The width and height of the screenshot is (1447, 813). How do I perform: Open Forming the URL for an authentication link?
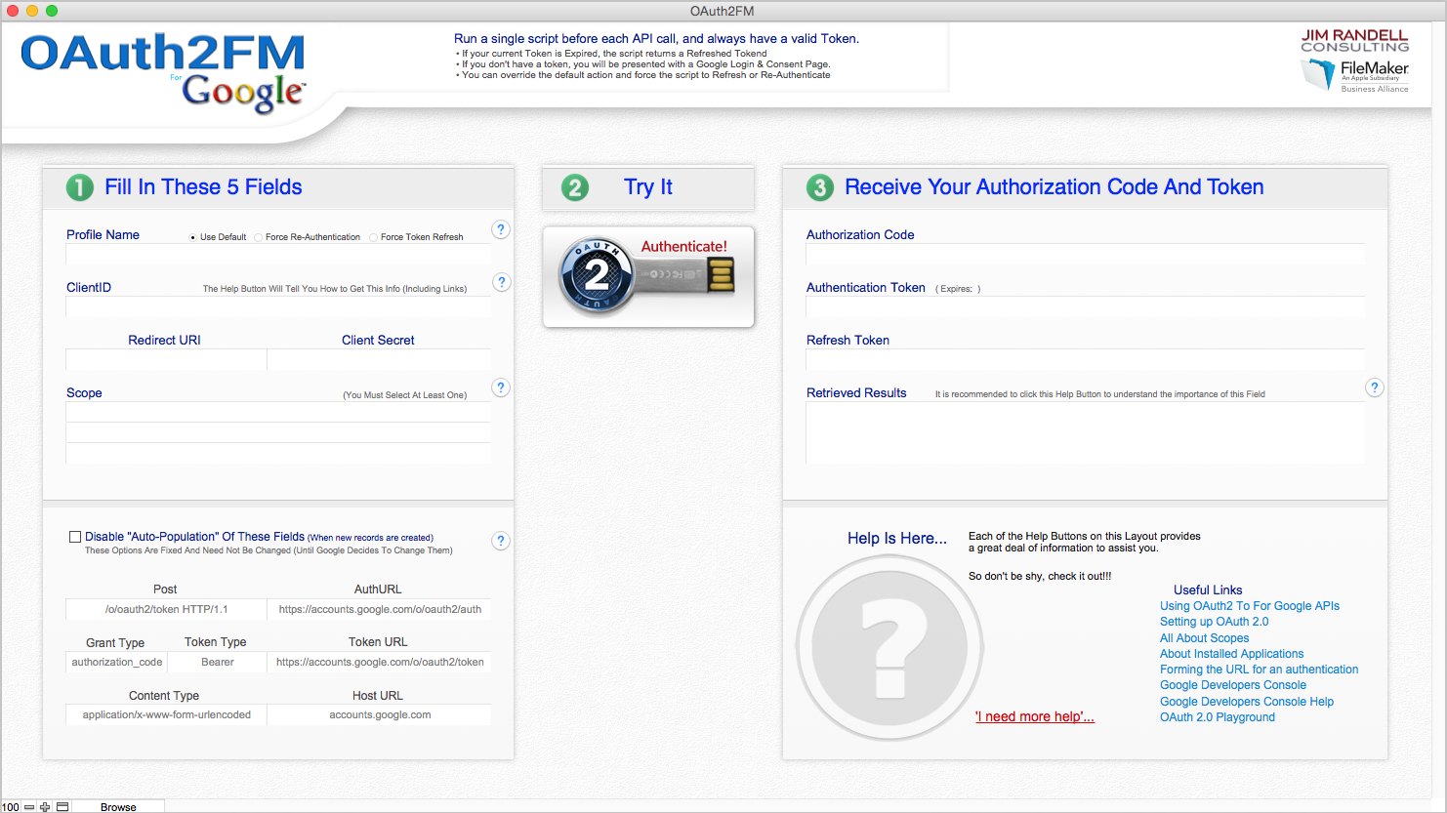pos(1259,670)
